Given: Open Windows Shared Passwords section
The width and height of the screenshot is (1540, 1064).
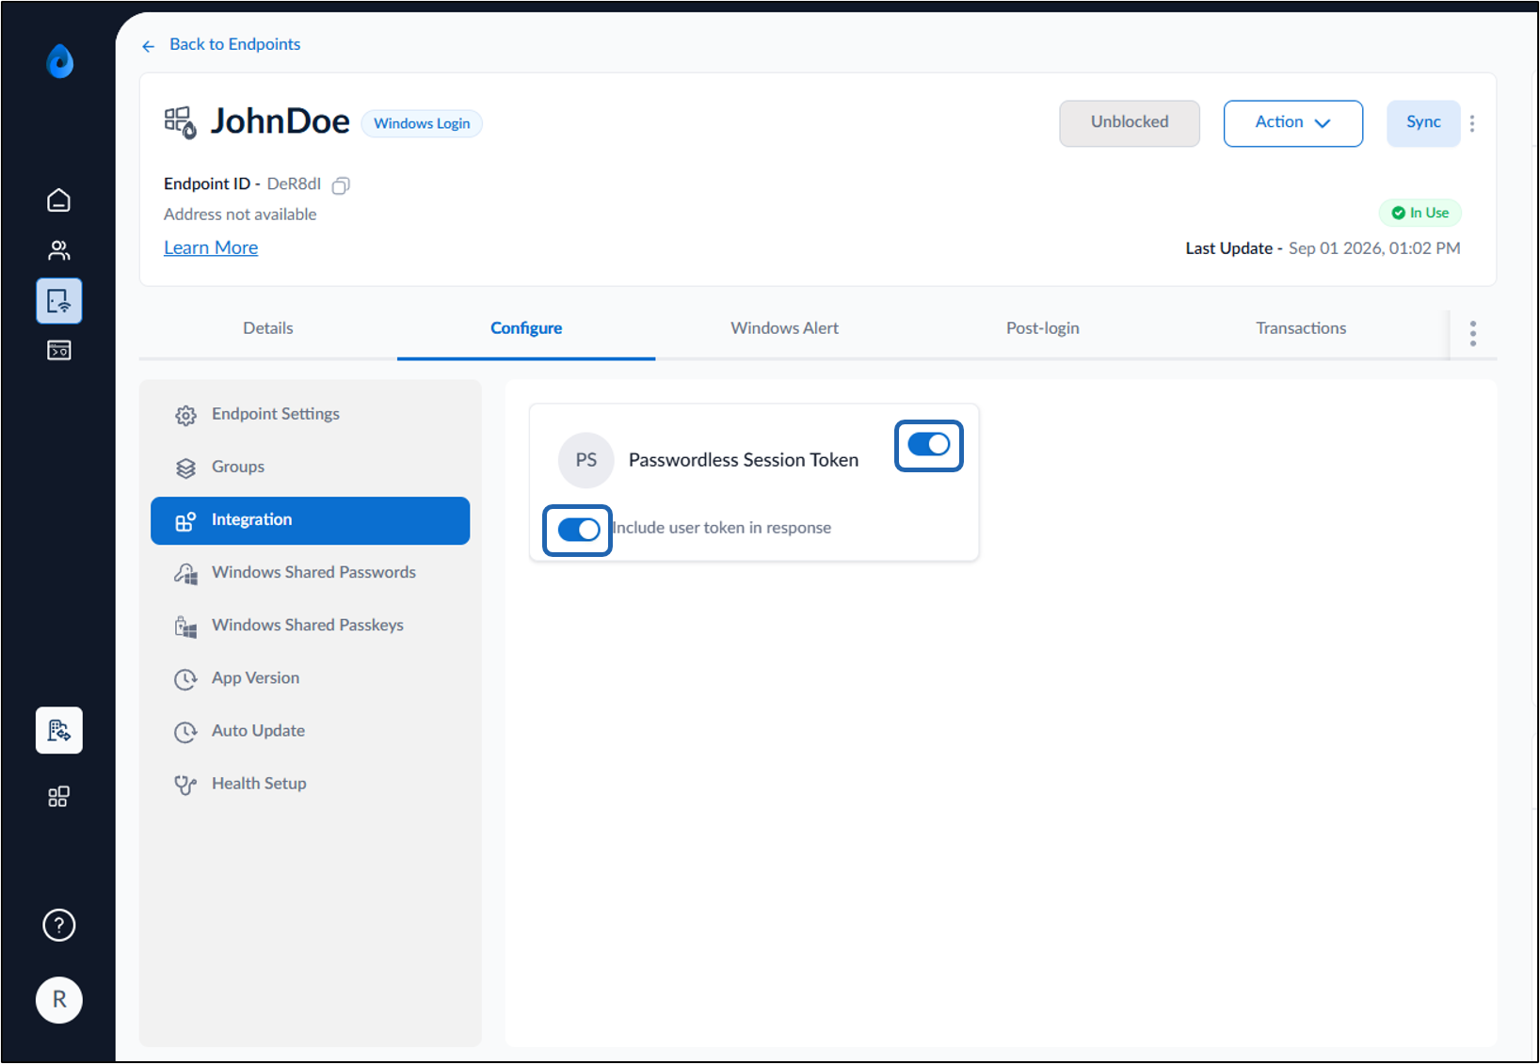Looking at the screenshot, I should click(x=310, y=573).
